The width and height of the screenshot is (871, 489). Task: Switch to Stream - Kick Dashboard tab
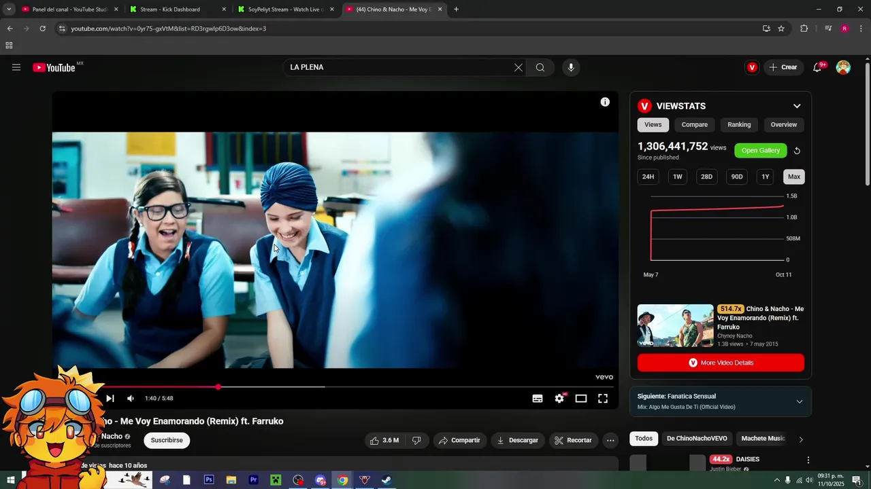coord(177,10)
